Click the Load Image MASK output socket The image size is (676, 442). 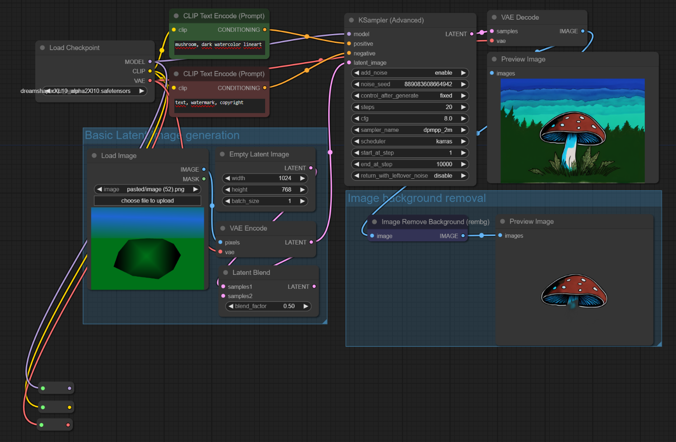tap(204, 179)
